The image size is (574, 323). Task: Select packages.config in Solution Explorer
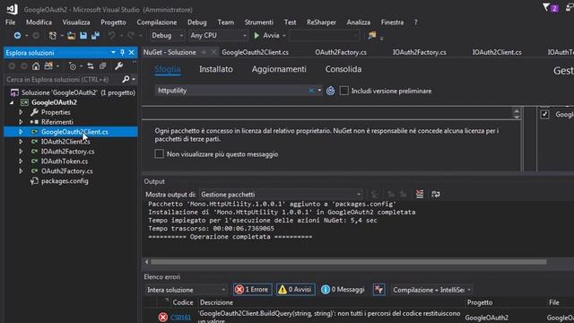tap(65, 181)
